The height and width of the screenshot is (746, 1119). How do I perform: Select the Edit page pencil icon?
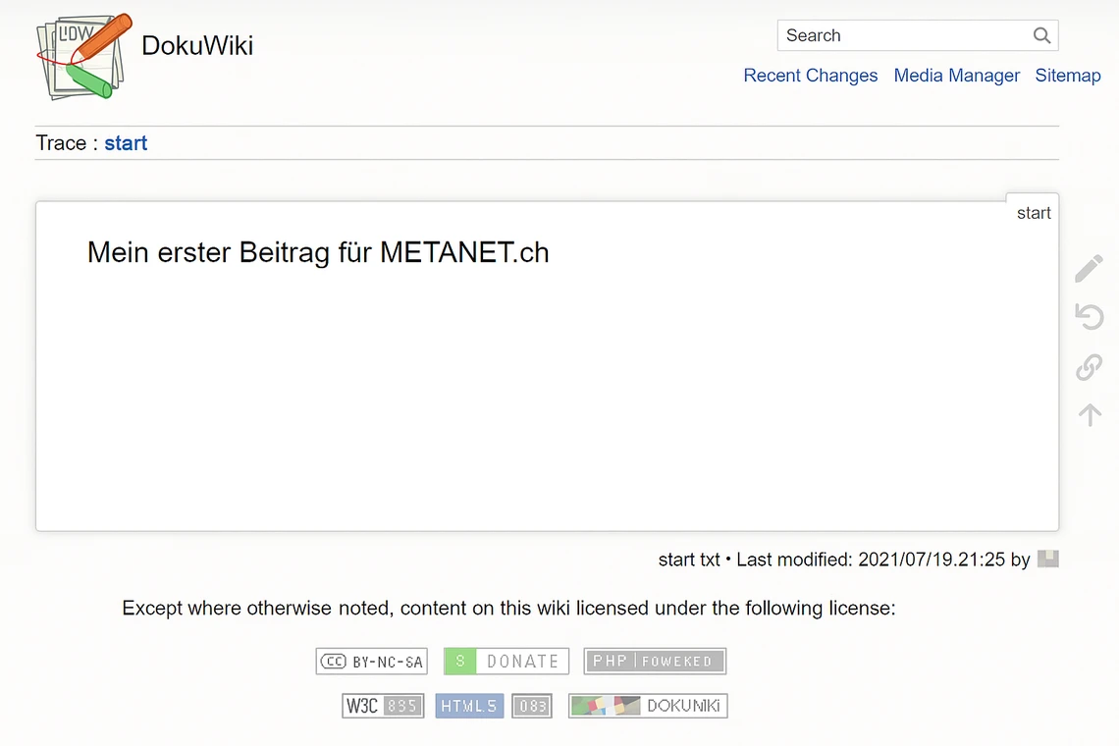click(x=1090, y=268)
